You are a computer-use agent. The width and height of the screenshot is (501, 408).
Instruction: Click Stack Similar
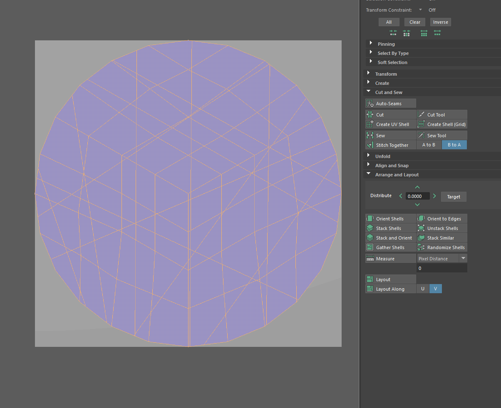(x=442, y=237)
